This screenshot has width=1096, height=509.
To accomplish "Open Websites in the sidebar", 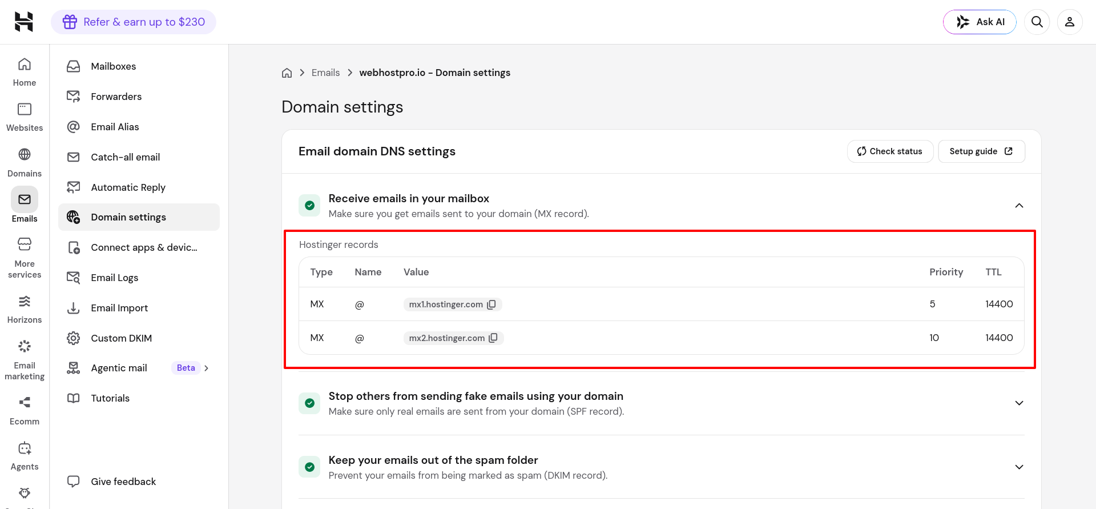I will coord(25,117).
